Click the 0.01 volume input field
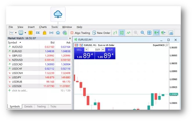 95,50
